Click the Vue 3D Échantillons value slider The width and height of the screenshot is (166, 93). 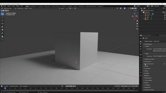tap(160, 49)
